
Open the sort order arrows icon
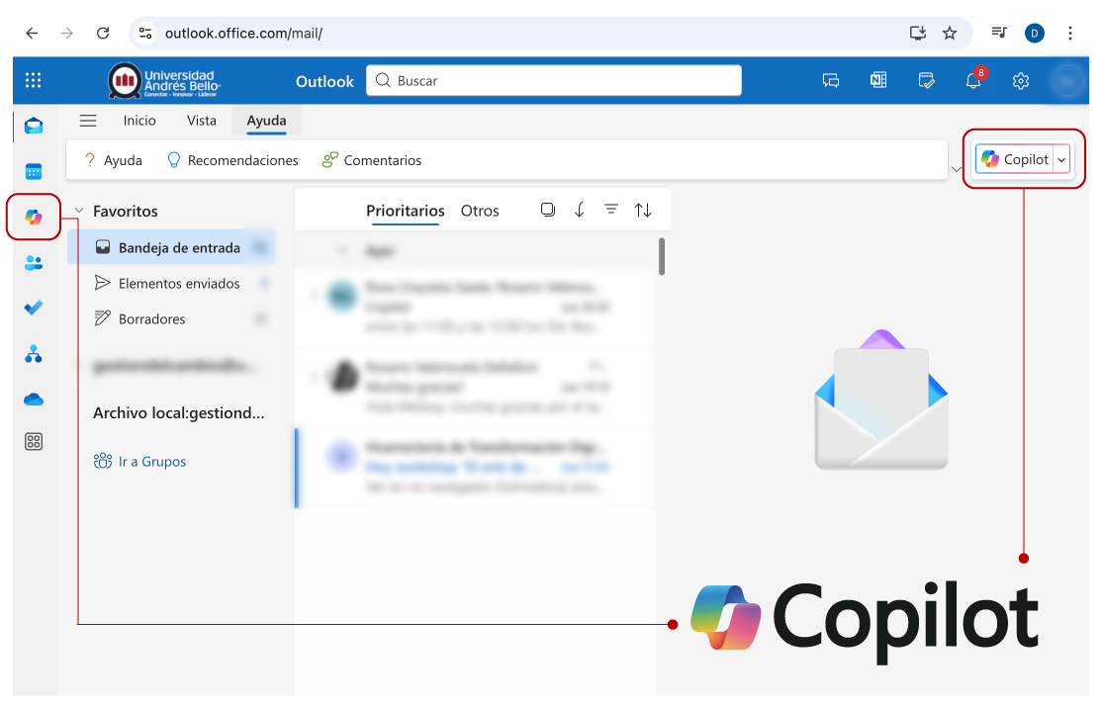[643, 210]
